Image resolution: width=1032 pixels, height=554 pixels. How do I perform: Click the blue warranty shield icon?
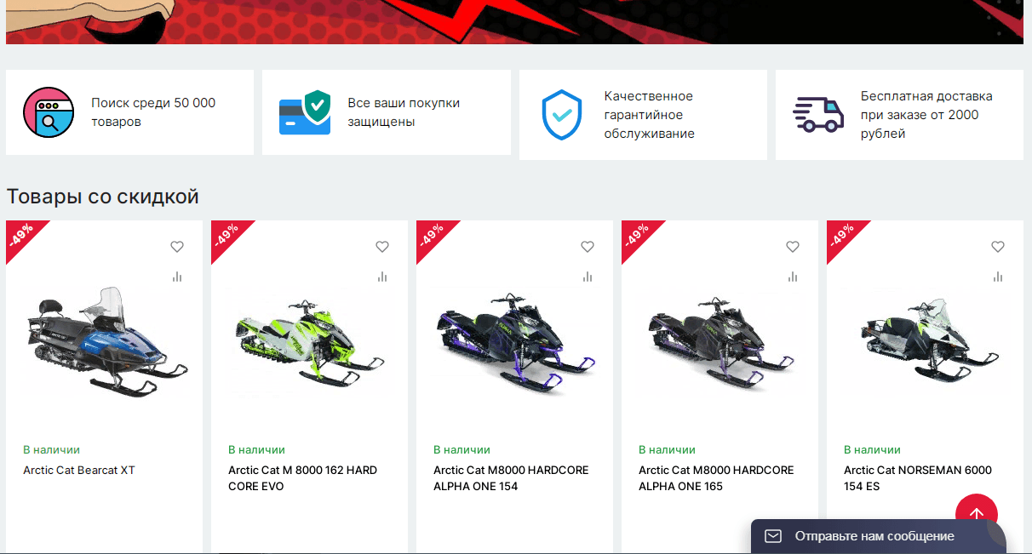pos(561,114)
